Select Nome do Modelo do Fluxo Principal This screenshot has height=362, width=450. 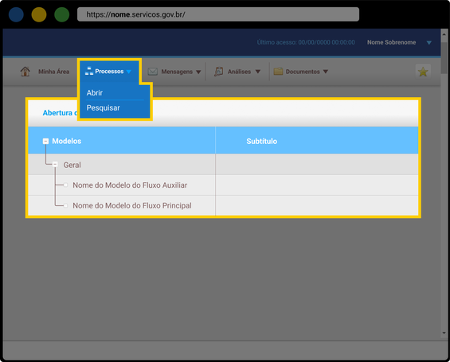tap(132, 205)
